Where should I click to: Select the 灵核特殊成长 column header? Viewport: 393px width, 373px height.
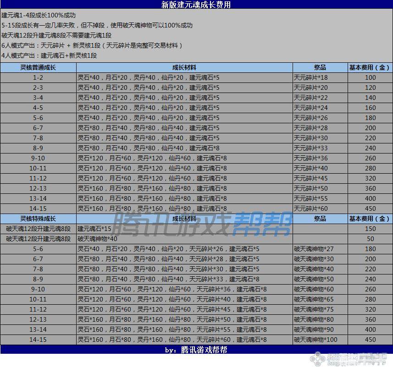(x=38, y=219)
